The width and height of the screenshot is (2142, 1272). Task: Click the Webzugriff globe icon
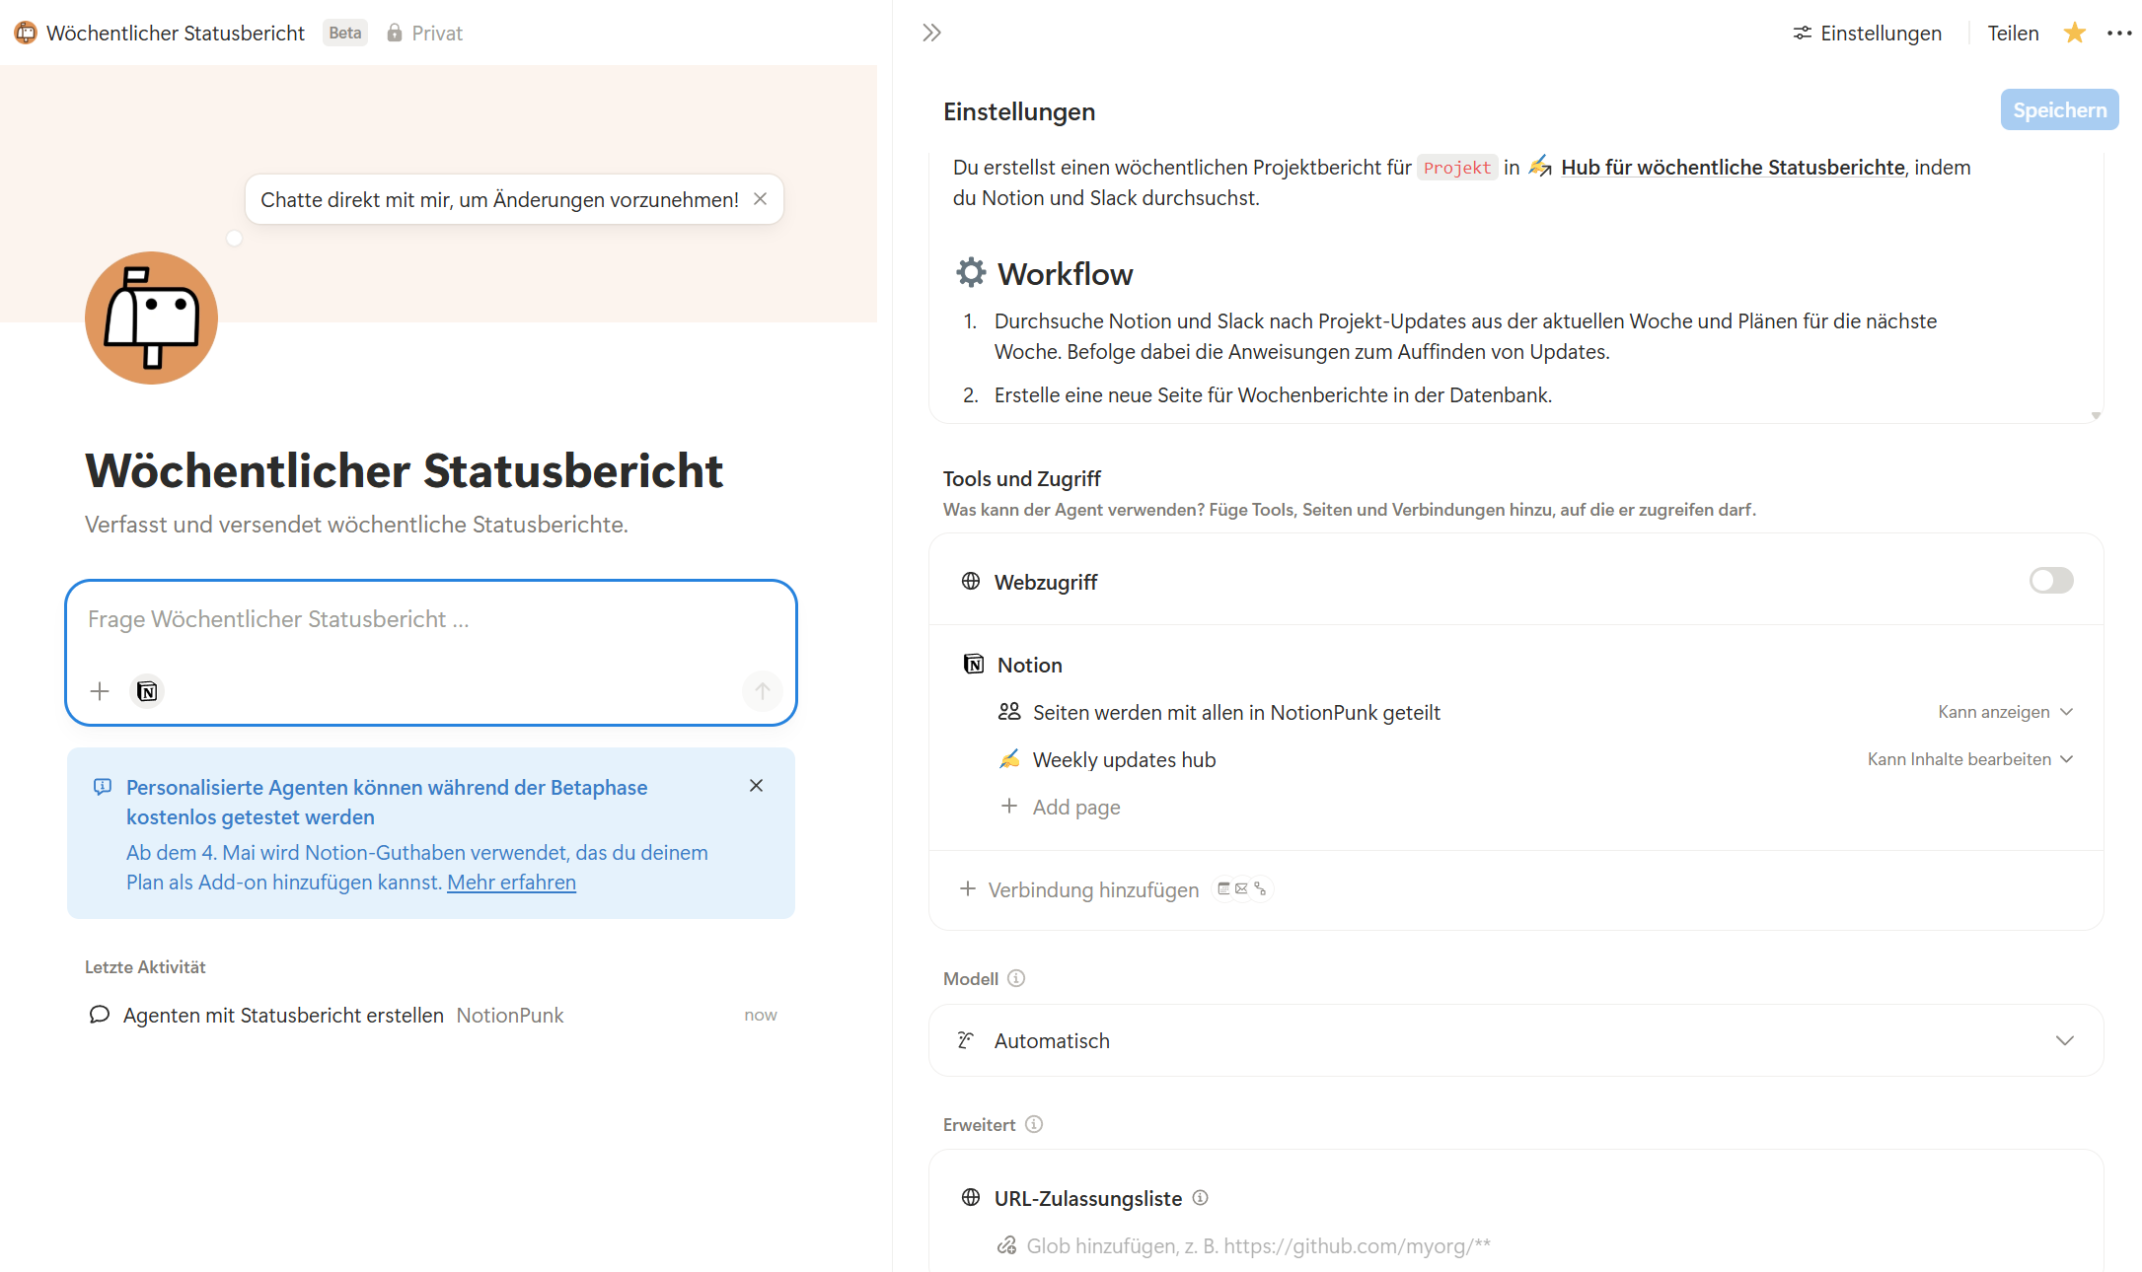point(970,581)
